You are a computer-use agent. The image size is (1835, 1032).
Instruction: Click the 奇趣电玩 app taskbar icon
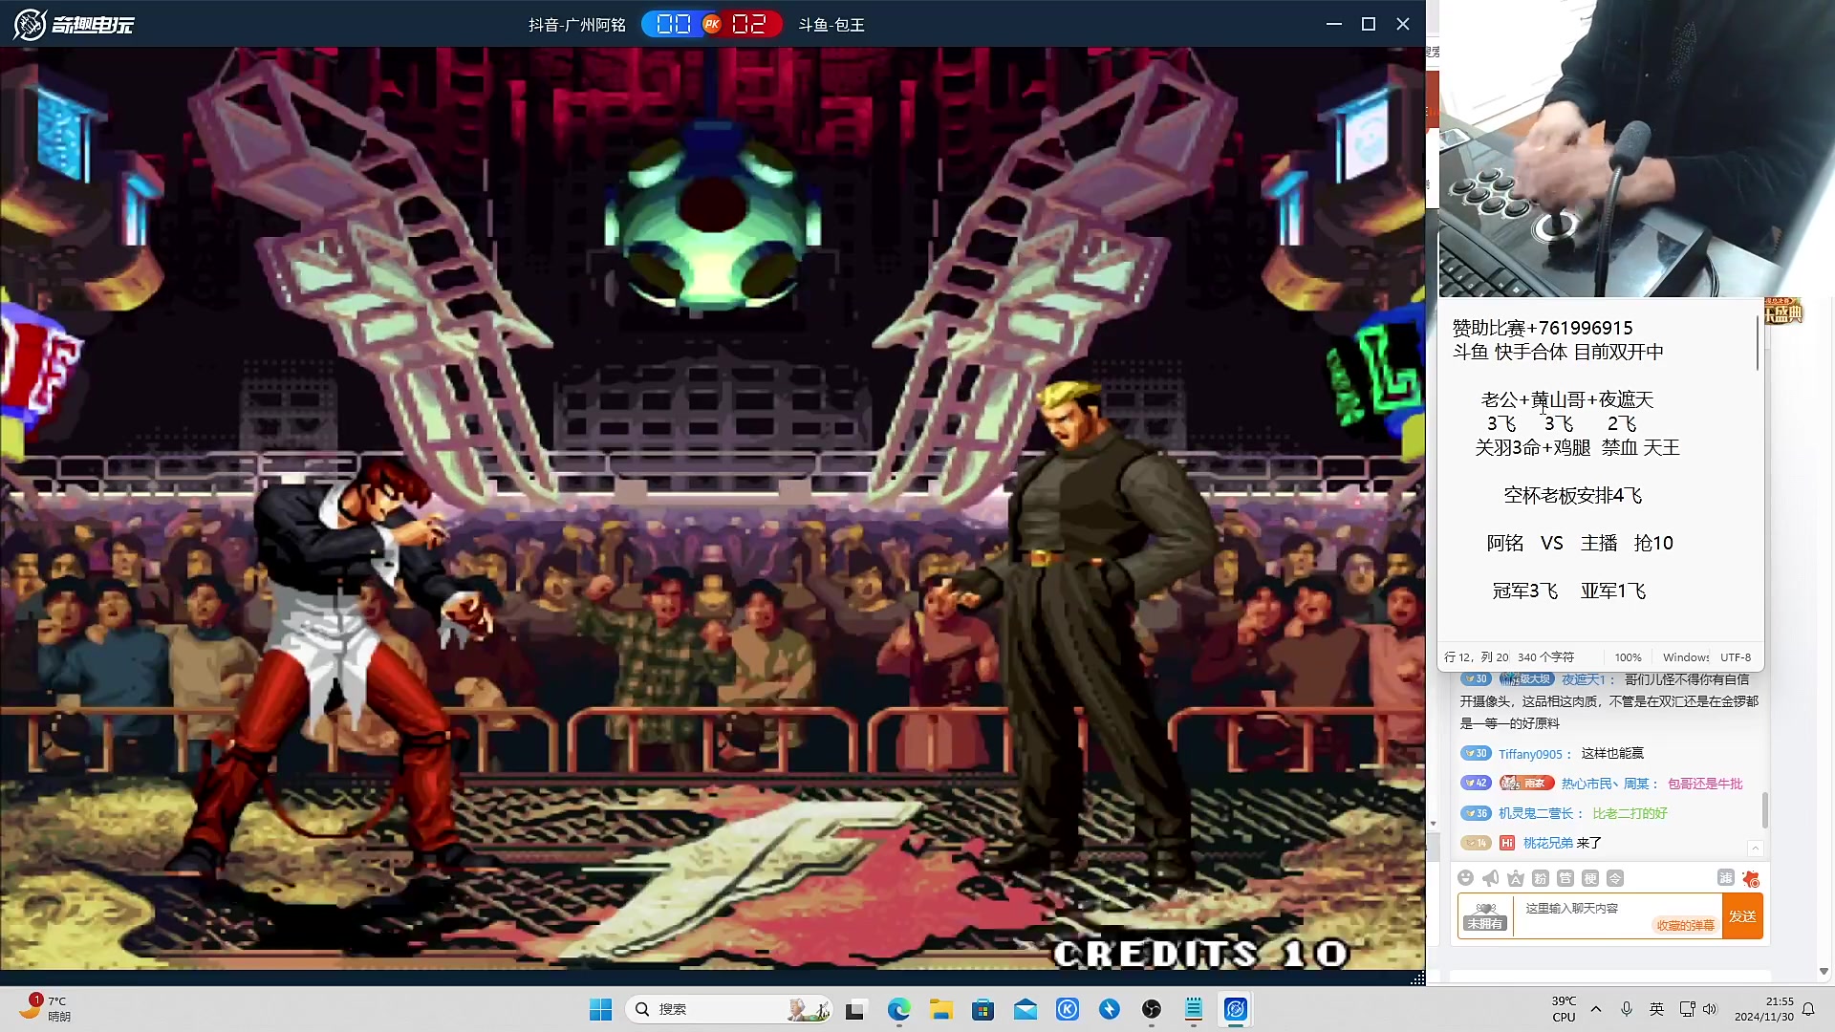click(1236, 1009)
